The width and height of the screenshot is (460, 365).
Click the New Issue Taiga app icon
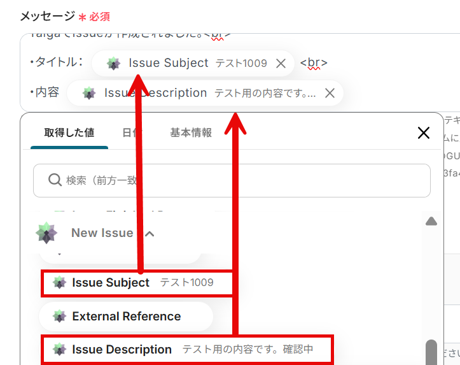point(46,233)
